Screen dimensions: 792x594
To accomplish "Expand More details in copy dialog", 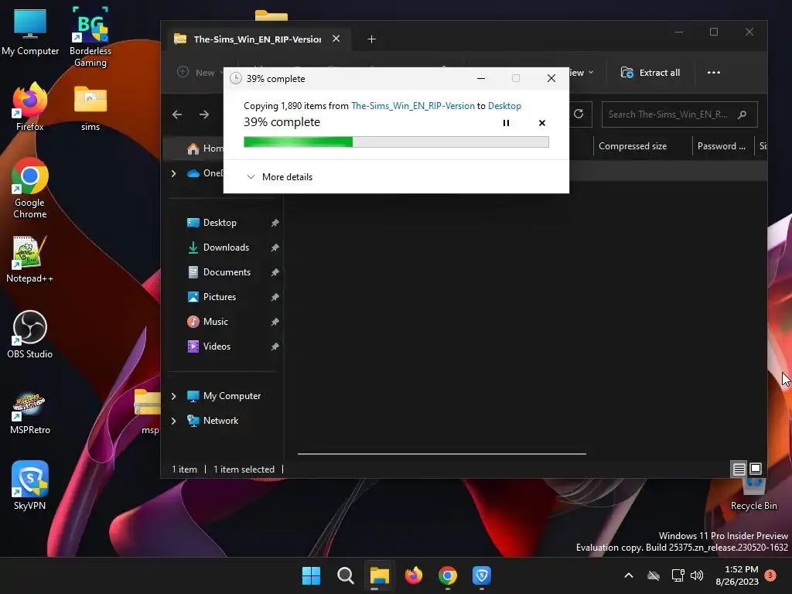I will click(280, 177).
